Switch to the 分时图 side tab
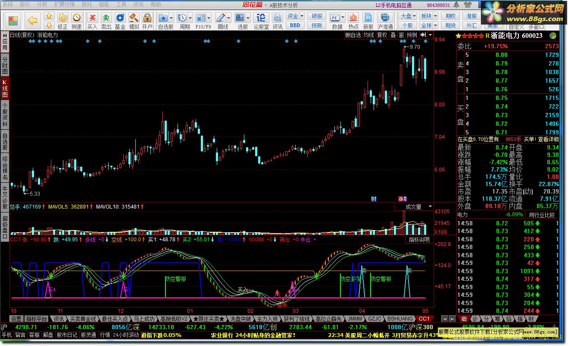The height and width of the screenshot is (346, 568). pos(5,65)
